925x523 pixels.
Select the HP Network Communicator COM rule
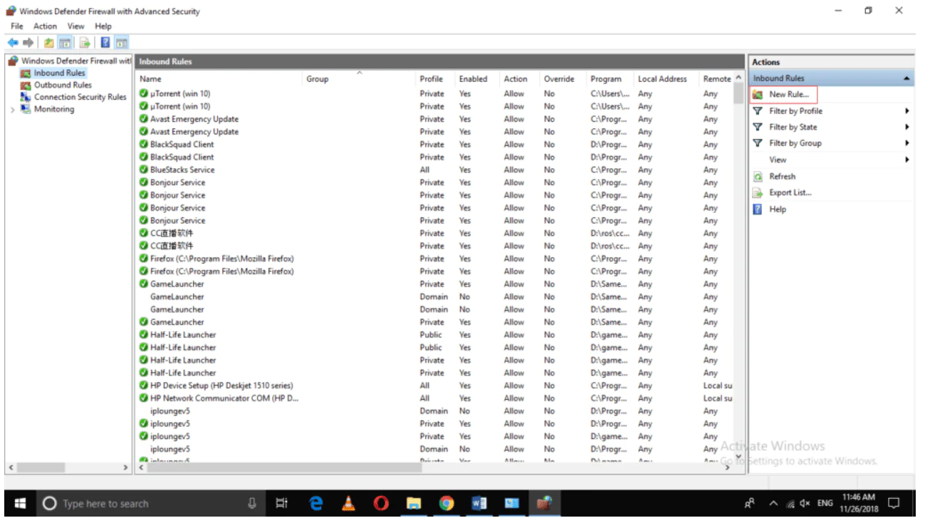434,398
